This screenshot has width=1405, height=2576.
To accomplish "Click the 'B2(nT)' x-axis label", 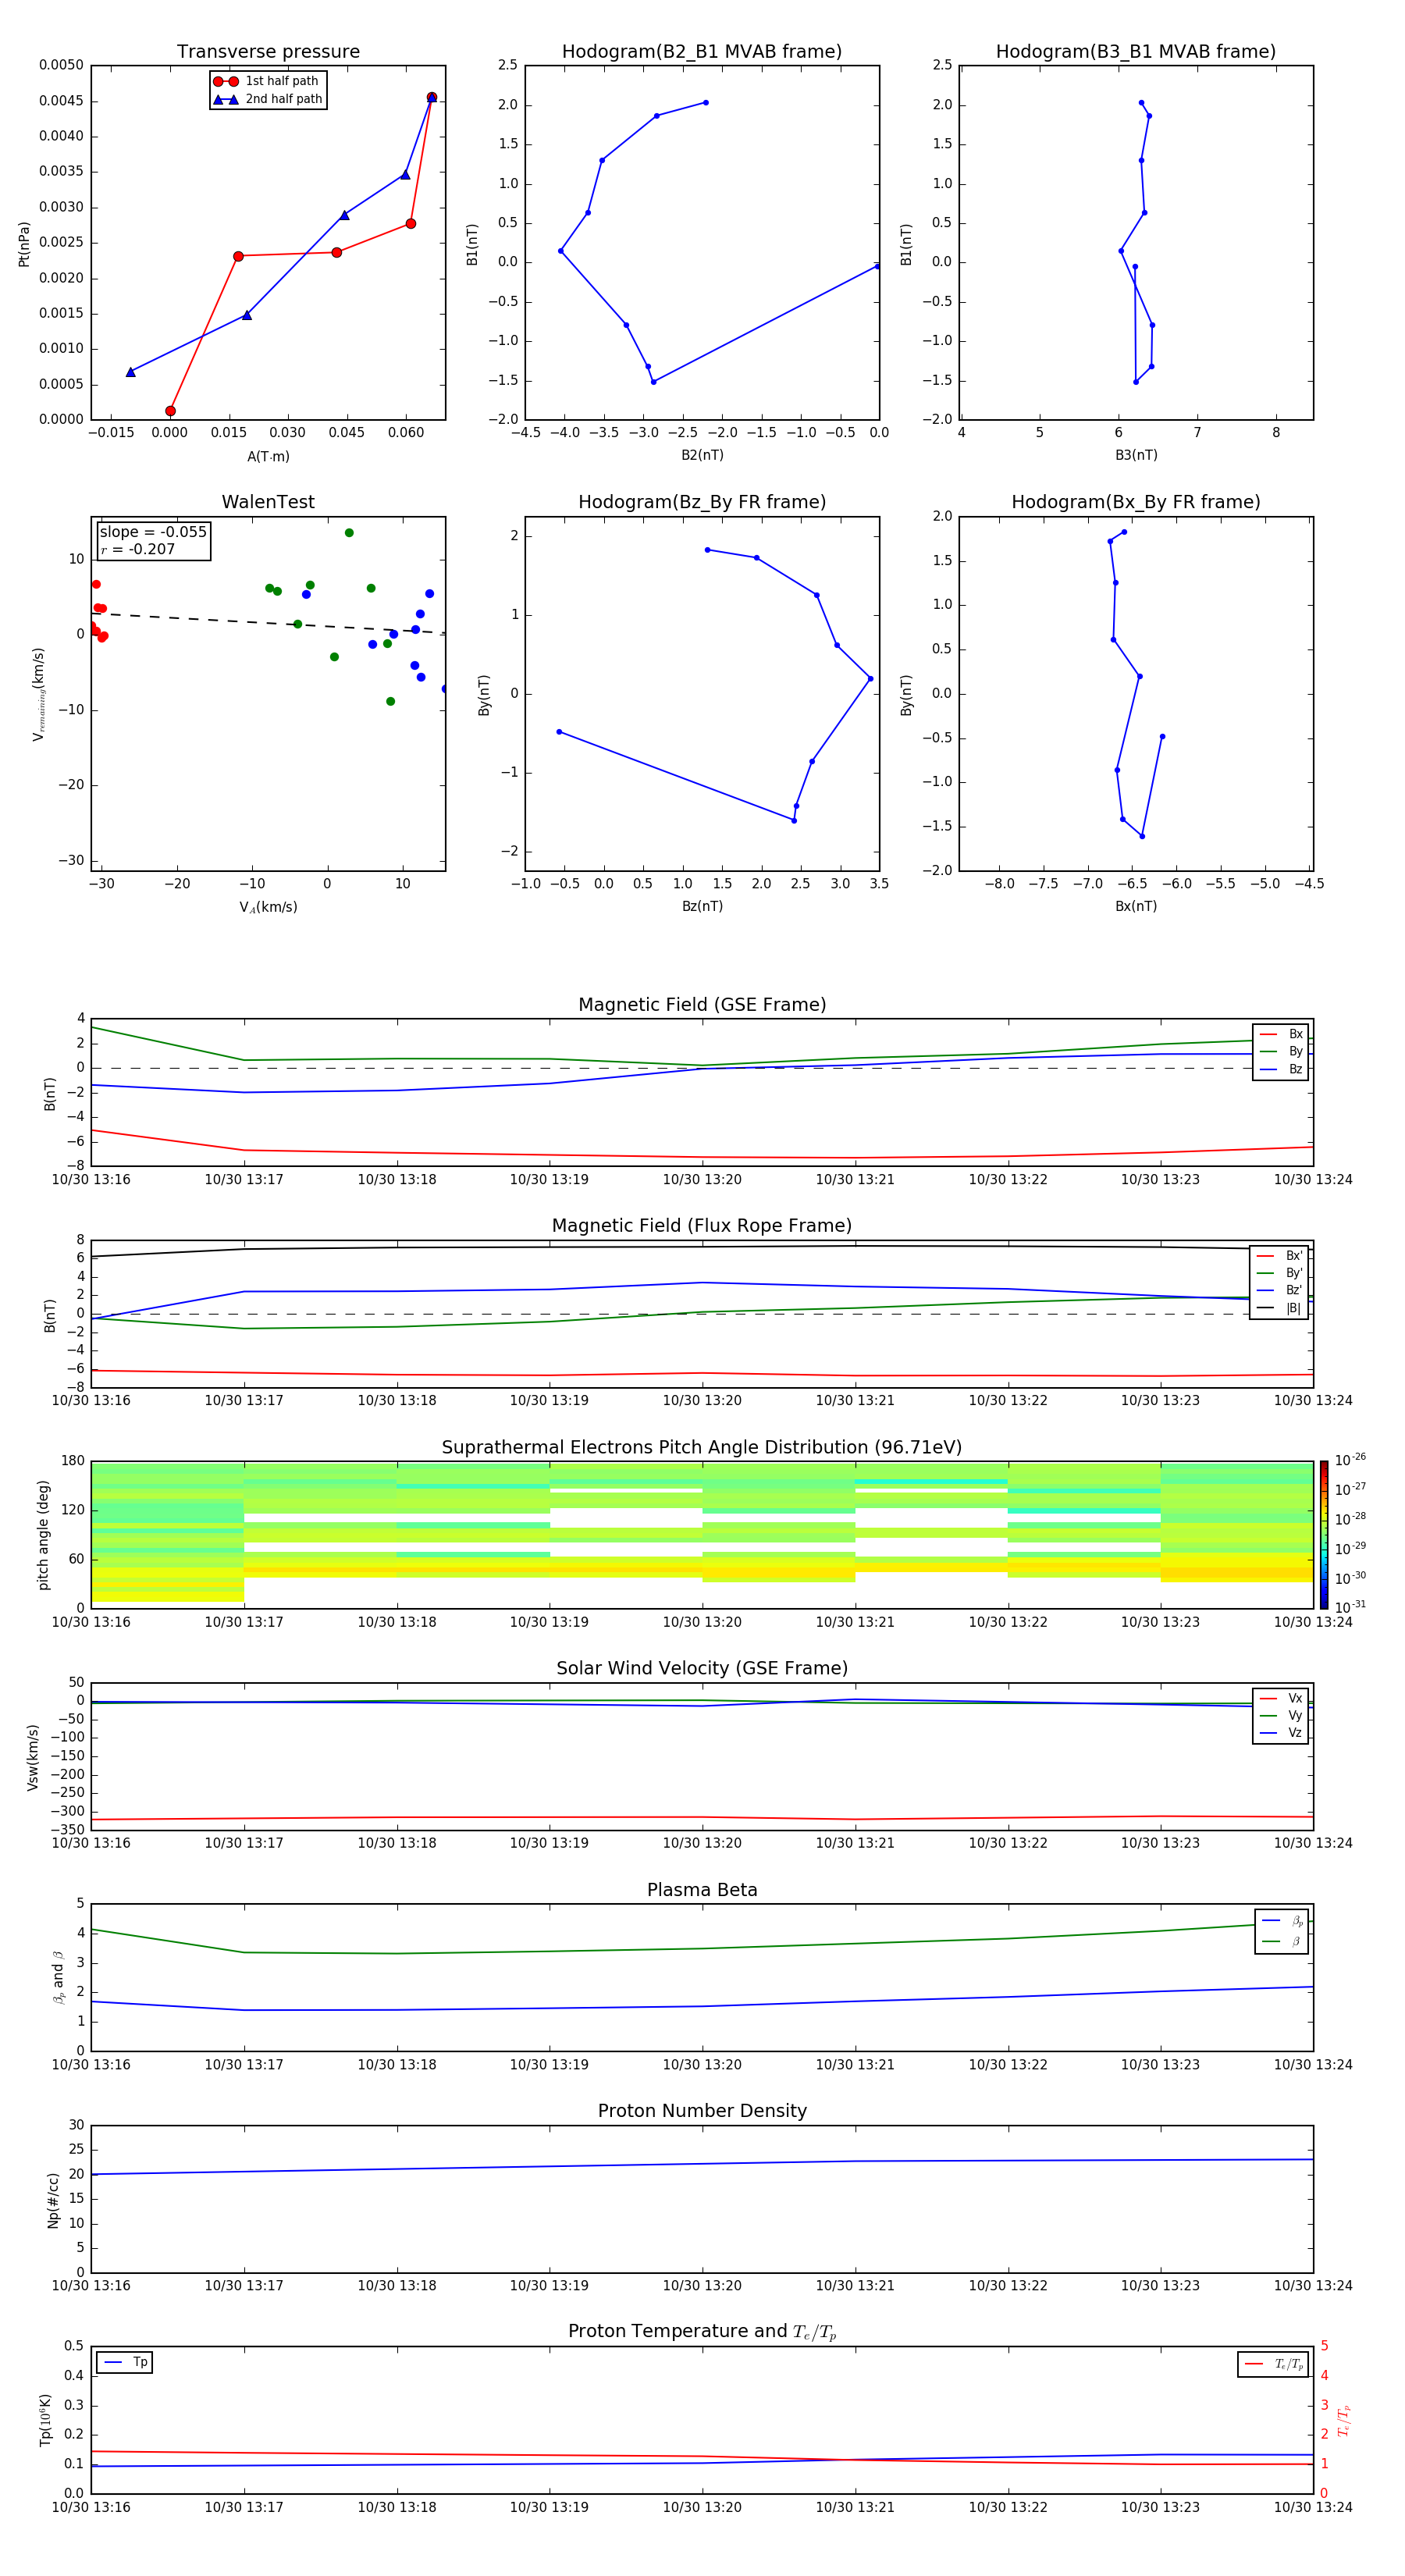I will coord(702,455).
